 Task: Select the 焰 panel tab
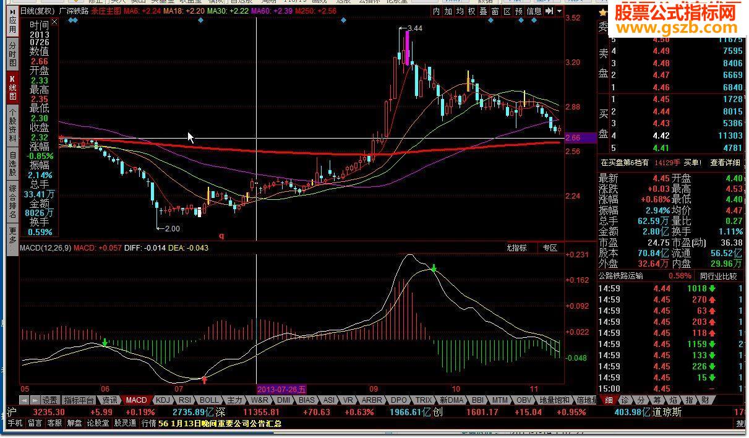tap(673, 400)
